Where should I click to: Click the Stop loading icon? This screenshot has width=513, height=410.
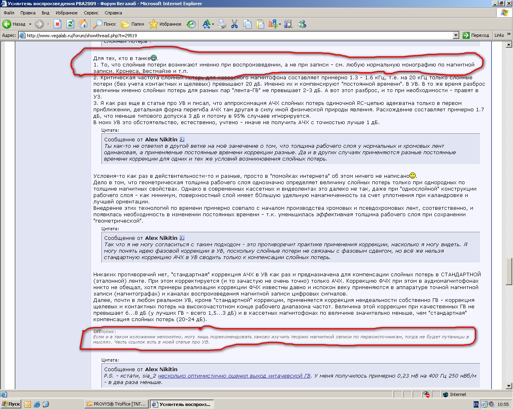(x=57, y=24)
